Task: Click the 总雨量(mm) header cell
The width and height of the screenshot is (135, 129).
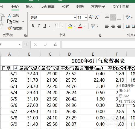Action: [93, 68]
